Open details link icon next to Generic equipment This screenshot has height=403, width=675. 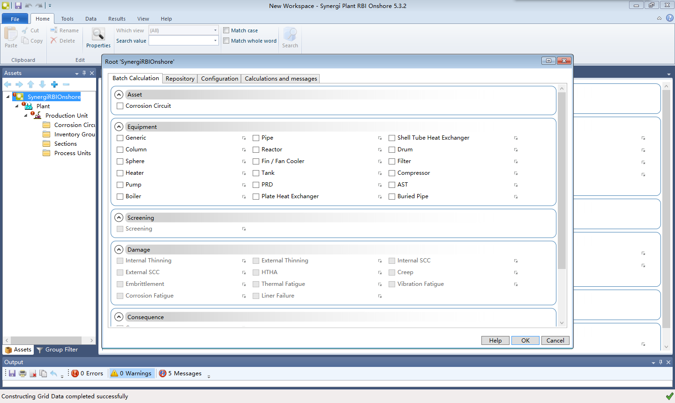(244, 138)
